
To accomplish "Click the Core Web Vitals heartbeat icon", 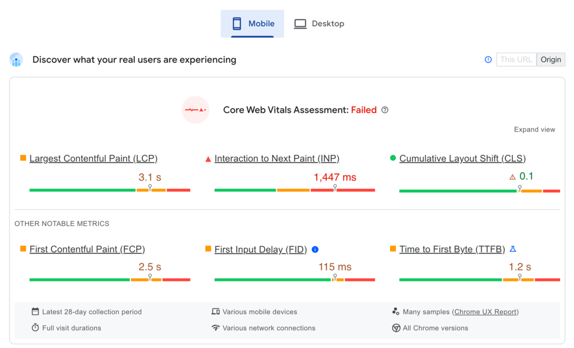I will coord(195,110).
